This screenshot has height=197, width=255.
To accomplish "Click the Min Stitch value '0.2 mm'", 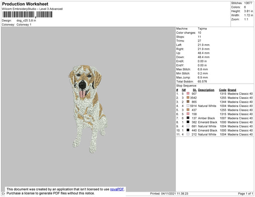I will tap(203, 73).
